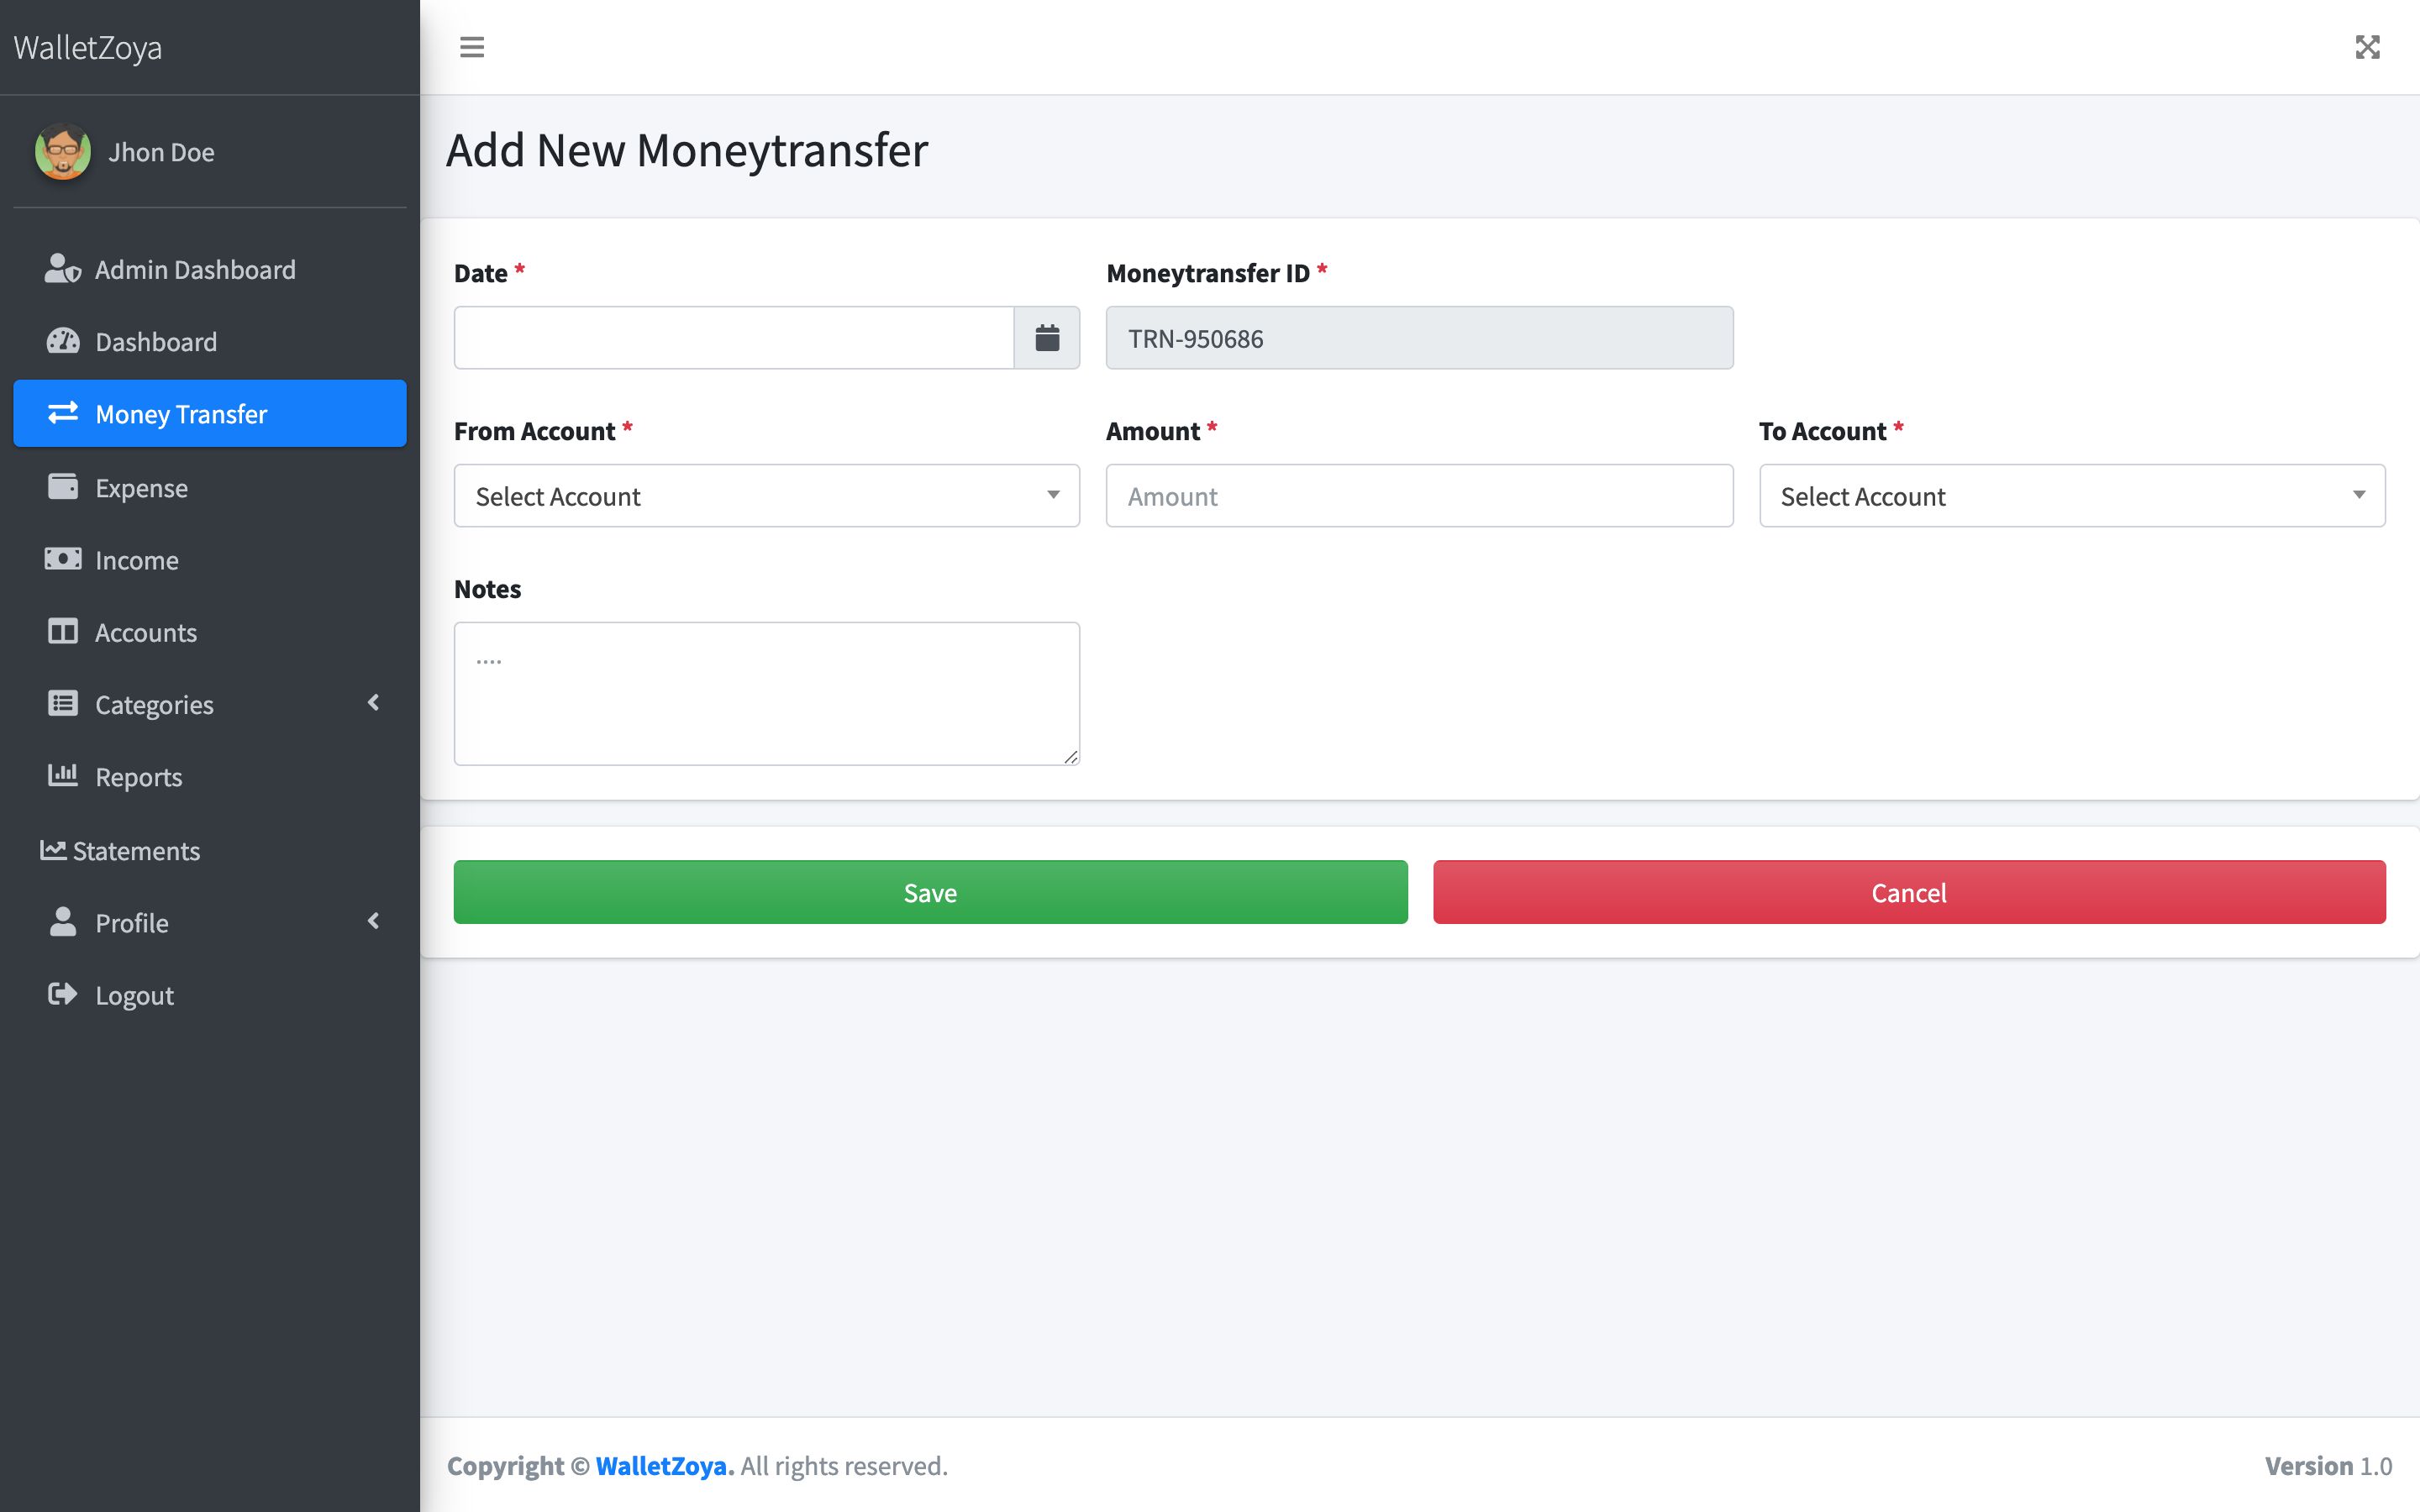Open the From Account dropdown
The height and width of the screenshot is (1512, 2420).
[x=766, y=496]
